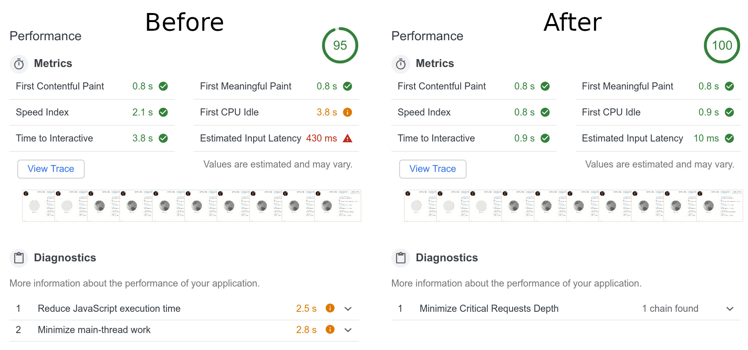The image size is (748, 350).
Task: Click orange info icon for Minimize main-thread work
Action: 330,330
